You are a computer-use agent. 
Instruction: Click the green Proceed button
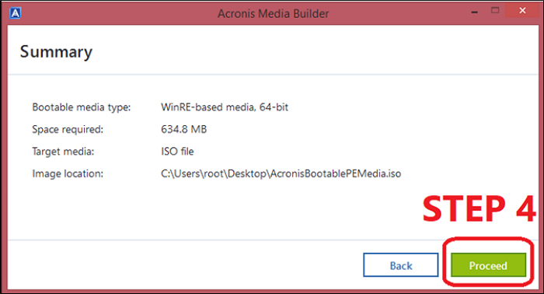[x=488, y=265]
